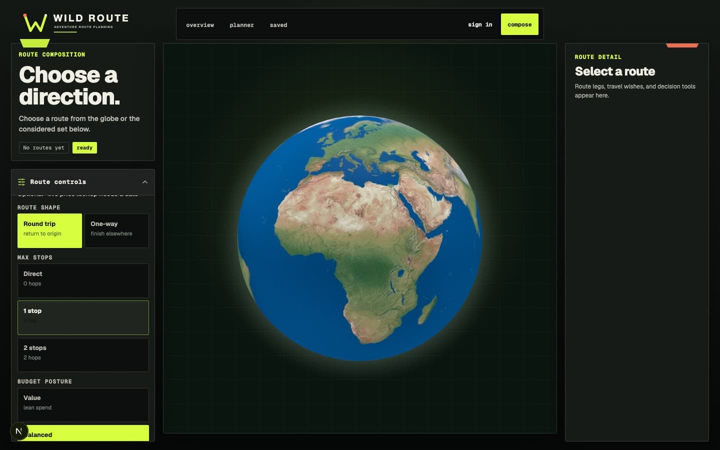720x450 pixels.
Task: Click the Choose a direction heading
Action: (x=69, y=86)
